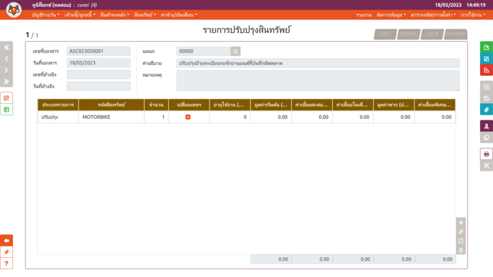This screenshot has width=493, height=277.
Task: Click the จำนวน column header
Action: (x=156, y=105)
